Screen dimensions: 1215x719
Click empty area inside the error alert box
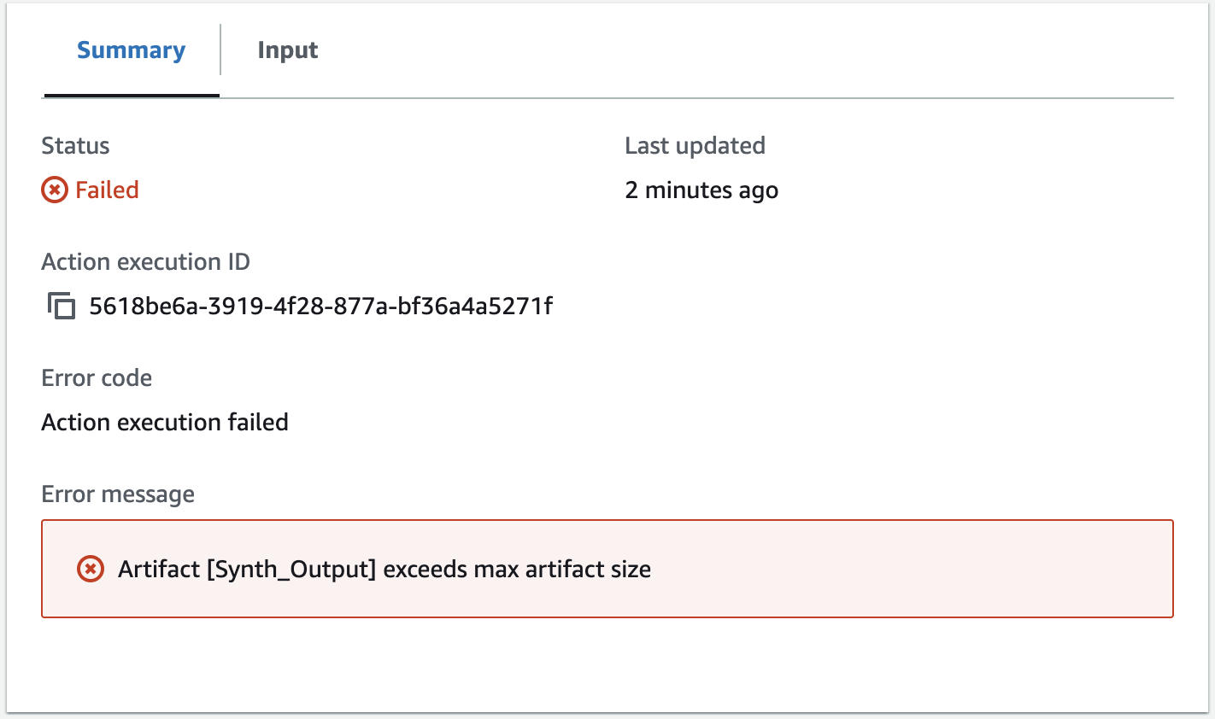[x=897, y=569]
